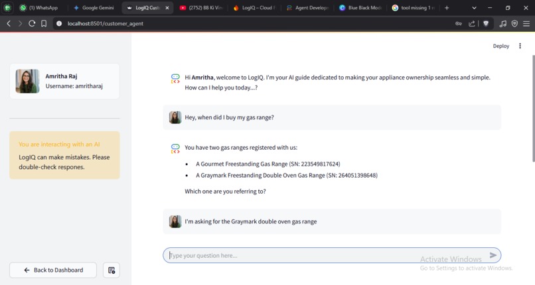This screenshot has height=285, width=535.
Task: Open a new browser tab
Action: [447, 7]
